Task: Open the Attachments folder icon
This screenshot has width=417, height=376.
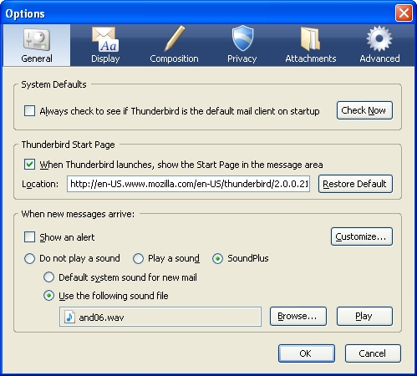Action: pyautogui.click(x=310, y=38)
